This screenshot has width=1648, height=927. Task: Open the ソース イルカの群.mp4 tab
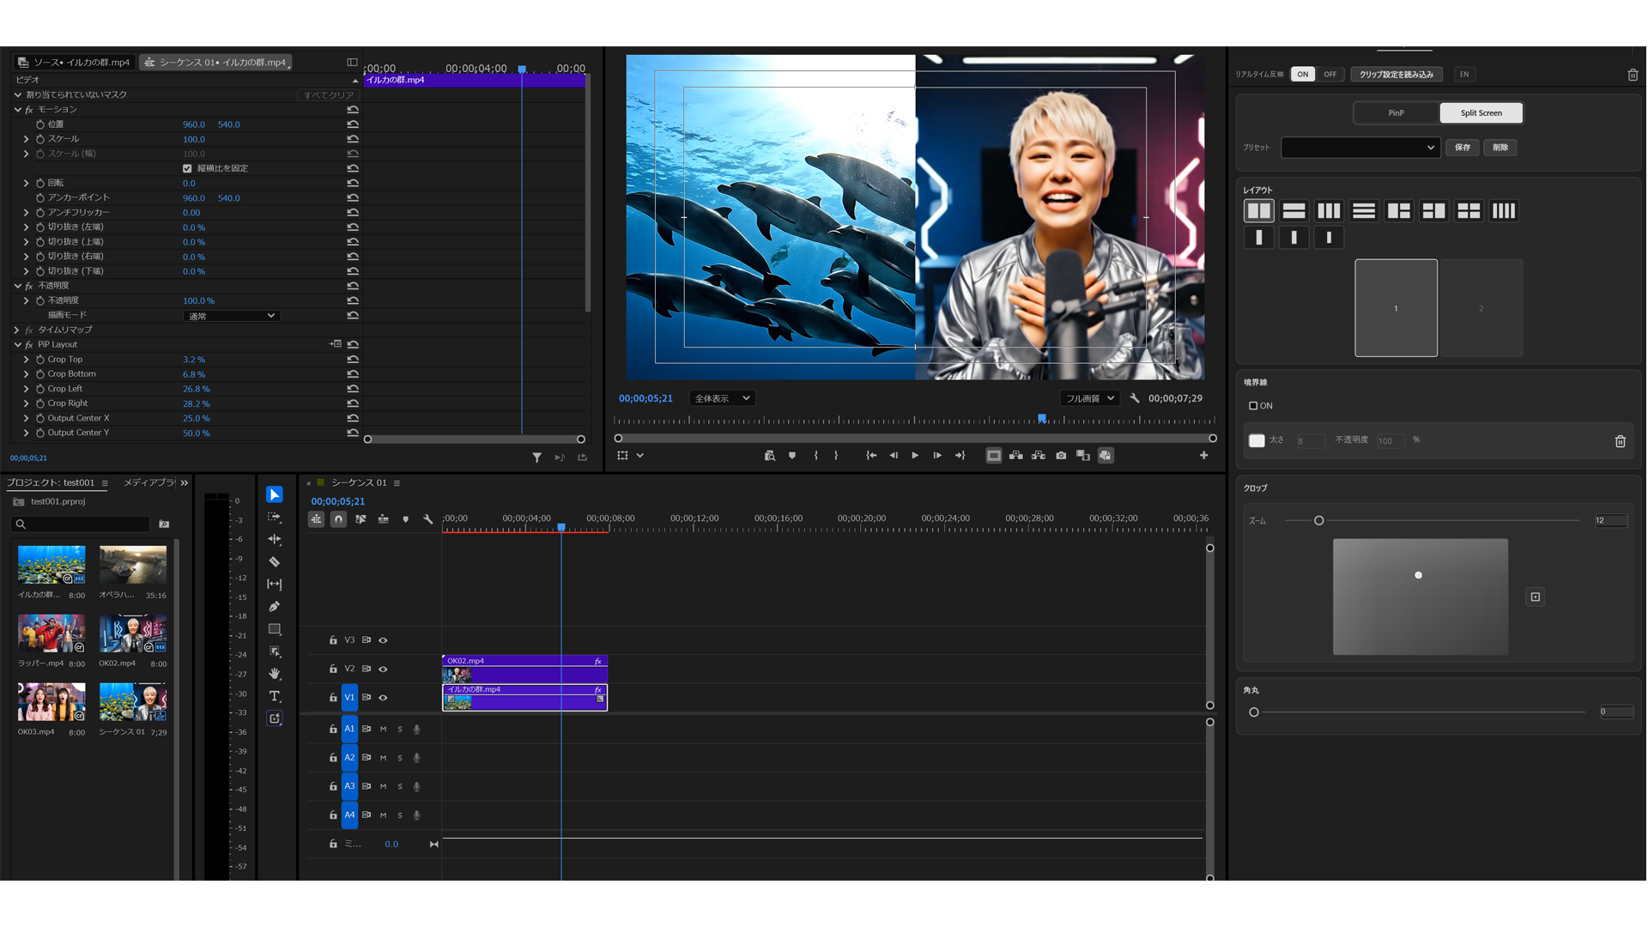[76, 63]
